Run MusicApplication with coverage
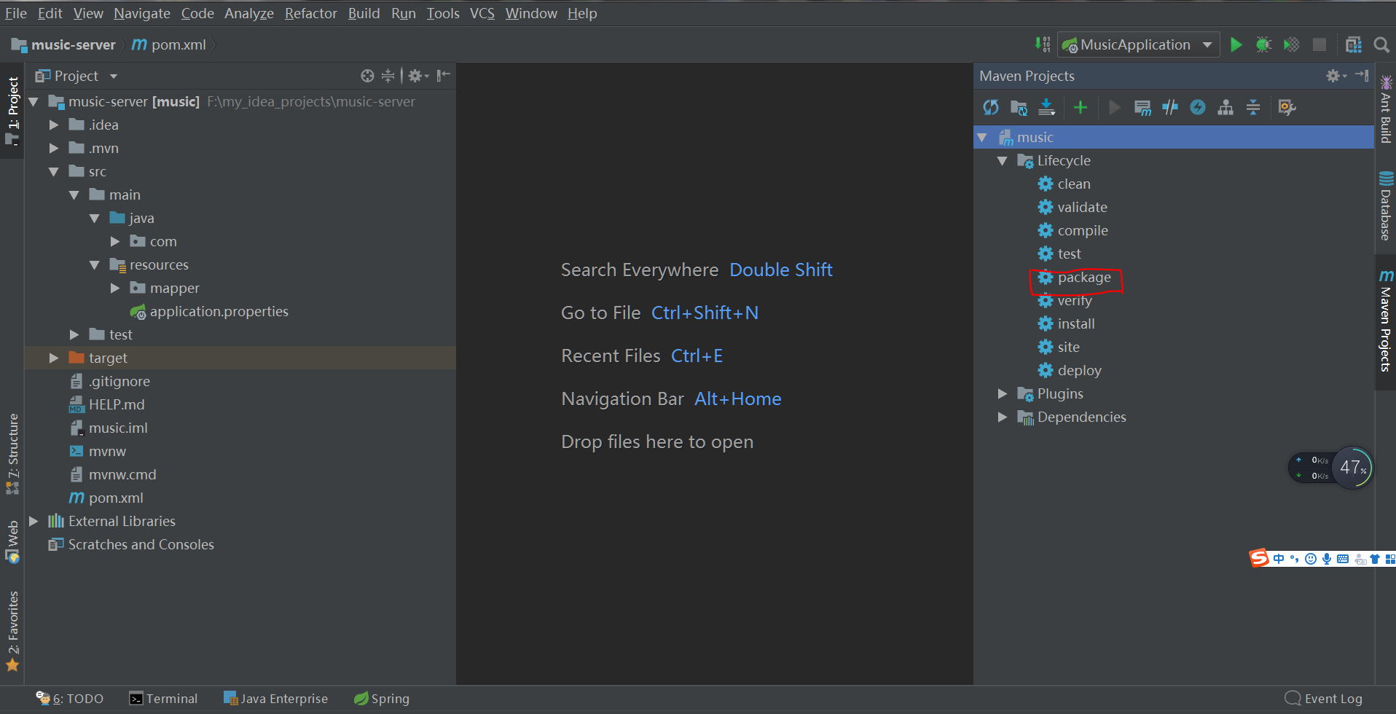This screenshot has width=1396, height=714. point(1291,45)
